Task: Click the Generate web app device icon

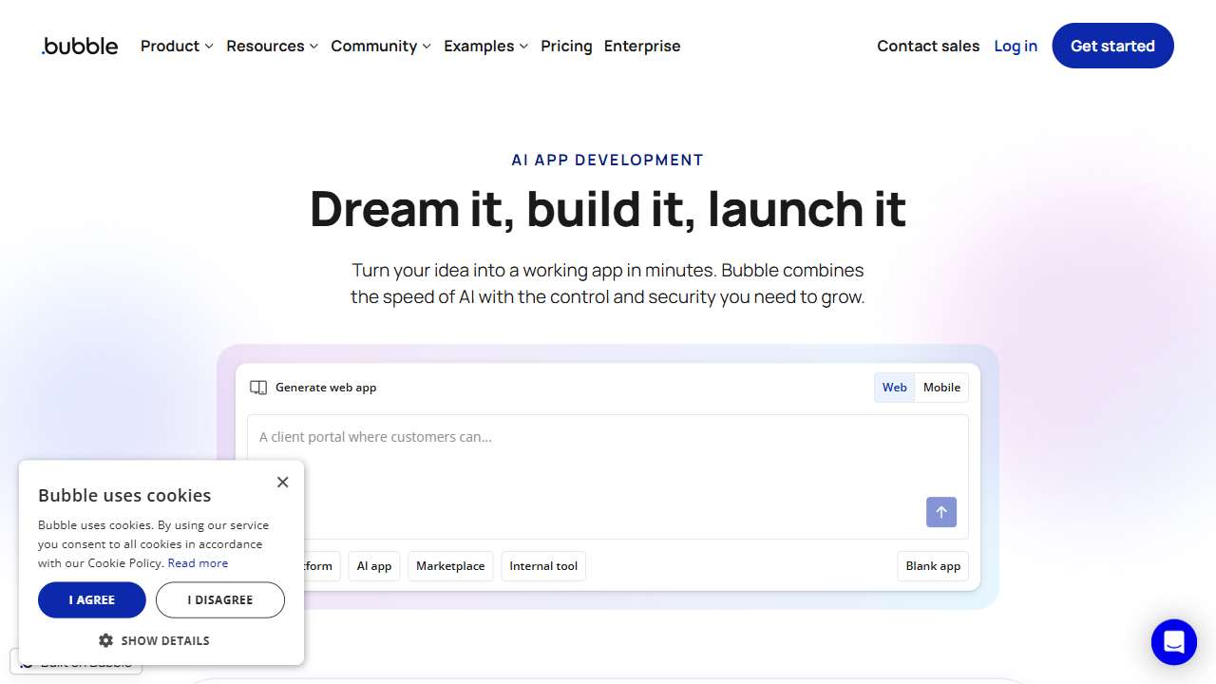Action: click(x=258, y=388)
